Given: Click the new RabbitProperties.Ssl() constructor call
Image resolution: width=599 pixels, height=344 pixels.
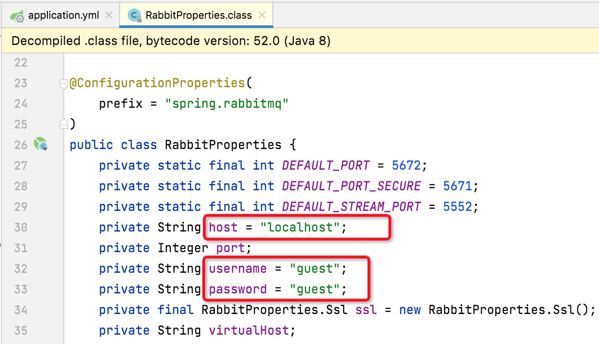Looking at the screenshot, I should point(495,310).
